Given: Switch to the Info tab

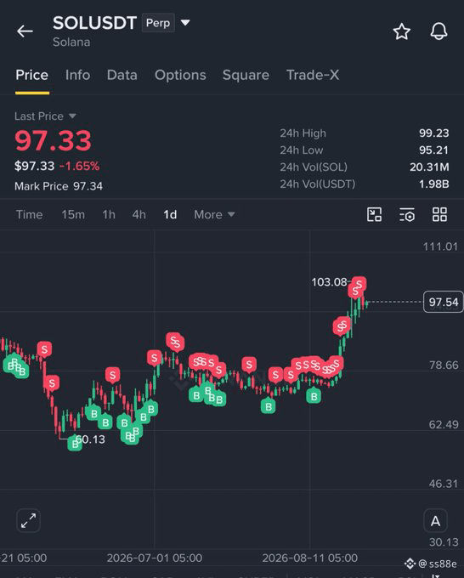Looking at the screenshot, I should pos(78,75).
